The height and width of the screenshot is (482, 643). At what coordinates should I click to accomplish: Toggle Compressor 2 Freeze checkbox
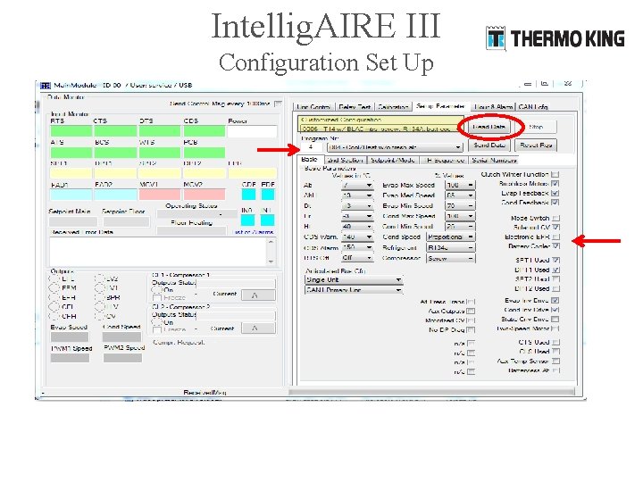pyautogui.click(x=156, y=329)
